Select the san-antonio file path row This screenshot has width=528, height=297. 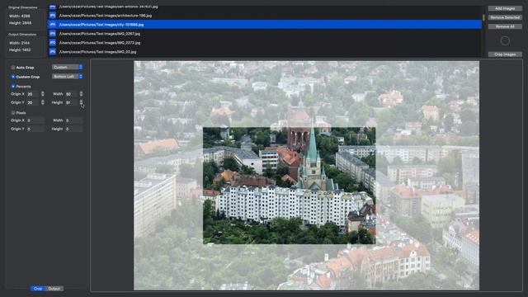[x=265, y=7]
